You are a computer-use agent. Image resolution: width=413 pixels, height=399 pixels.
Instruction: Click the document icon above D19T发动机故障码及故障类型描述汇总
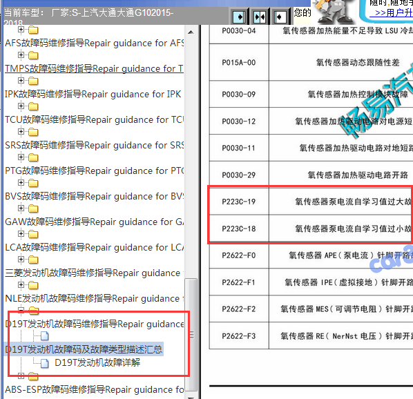pos(44,335)
